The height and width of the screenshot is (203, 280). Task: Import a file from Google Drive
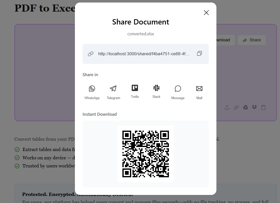pyautogui.click(x=245, y=107)
